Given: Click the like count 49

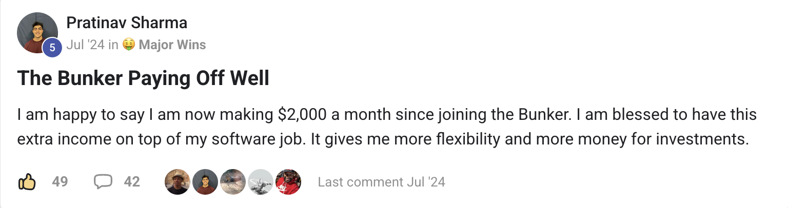Looking at the screenshot, I should 60,182.
